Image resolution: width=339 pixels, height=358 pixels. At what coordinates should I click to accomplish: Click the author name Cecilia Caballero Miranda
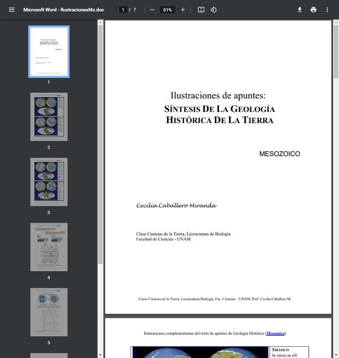point(176,205)
